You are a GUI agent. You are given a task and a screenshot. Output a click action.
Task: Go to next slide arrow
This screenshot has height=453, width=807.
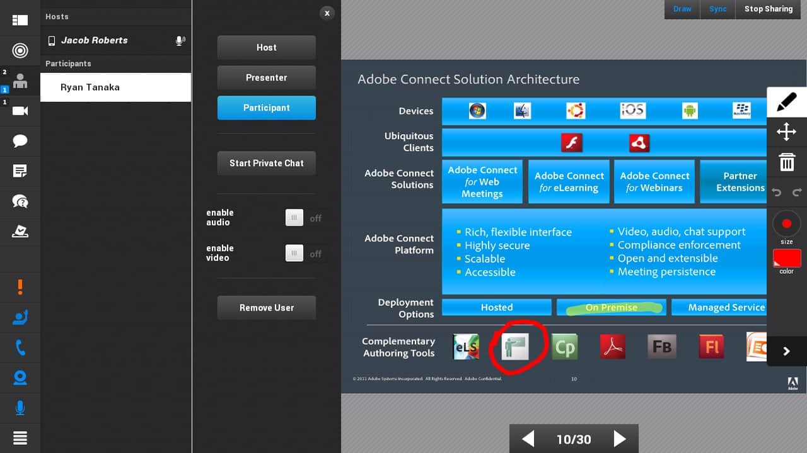coord(620,439)
